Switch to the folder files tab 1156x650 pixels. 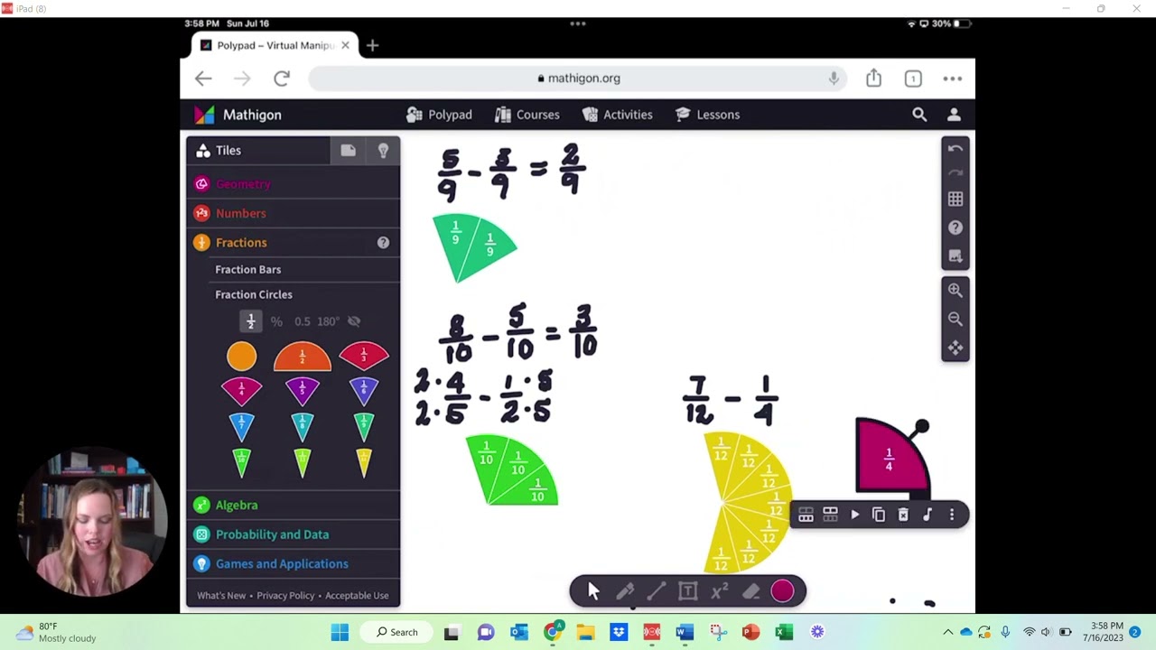(348, 151)
